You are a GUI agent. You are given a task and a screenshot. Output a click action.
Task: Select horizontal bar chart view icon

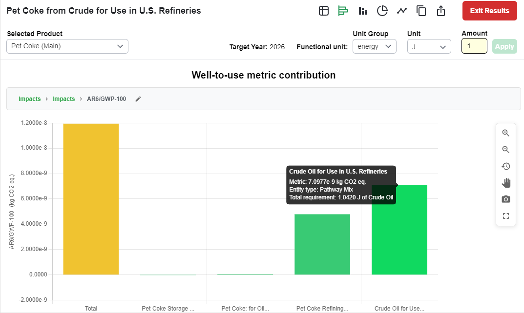tap(343, 11)
